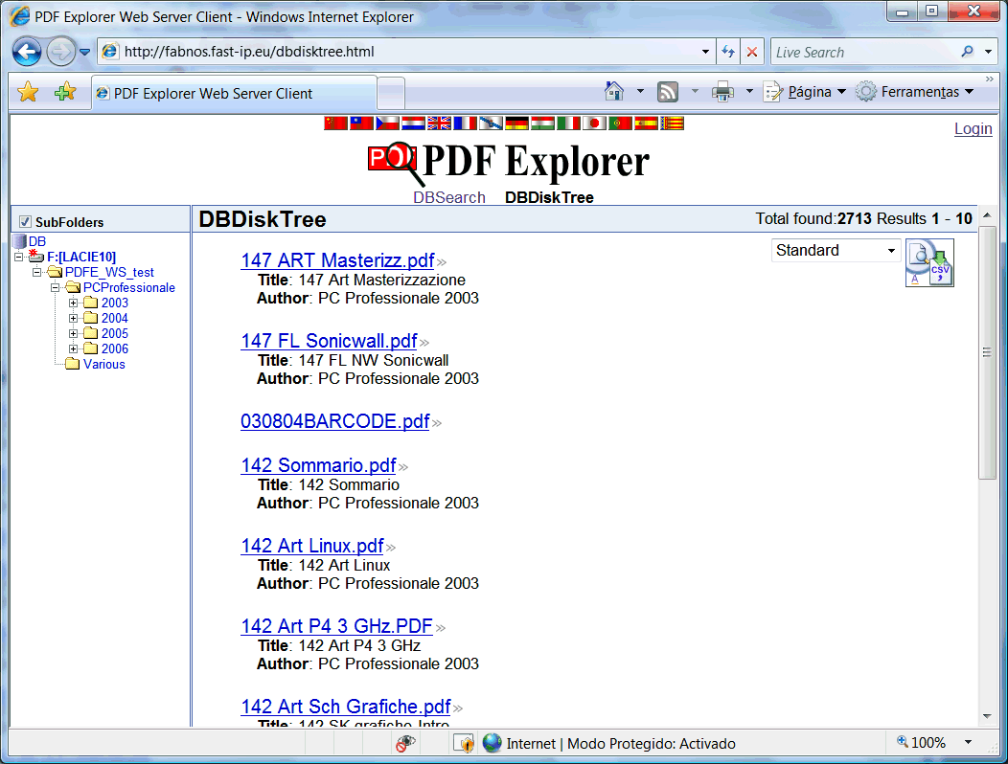Click the CSV export icon

[929, 263]
